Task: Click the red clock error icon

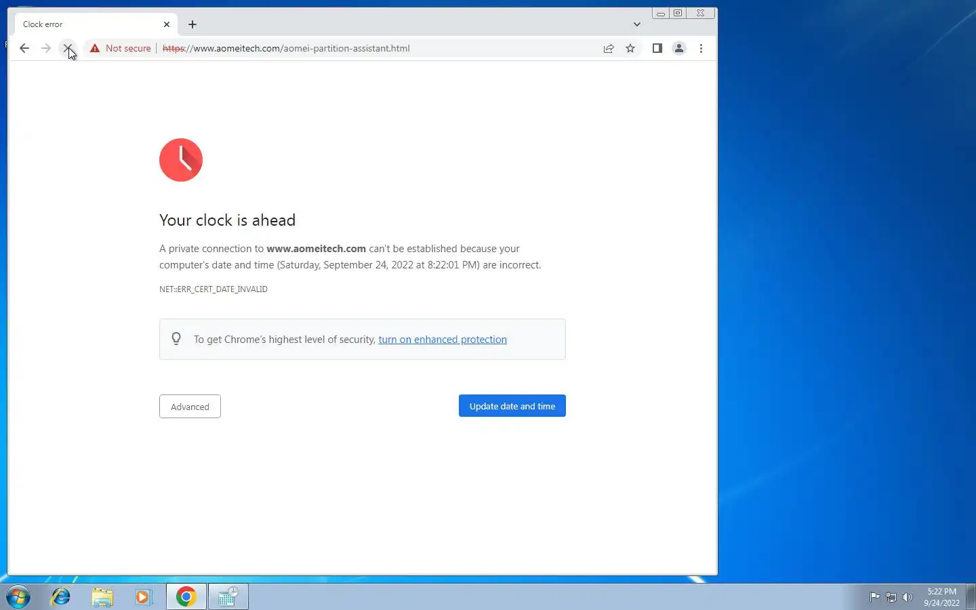Action: 181,160
